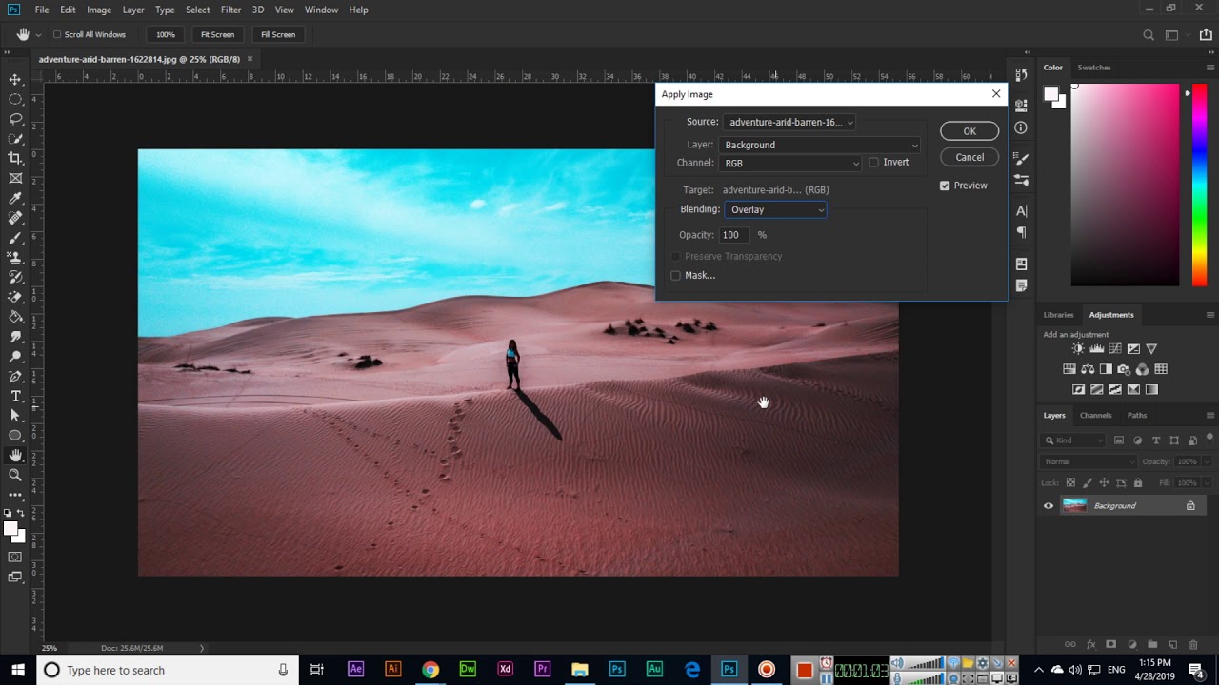Select the Eyedropper tool
The image size is (1219, 685).
[15, 198]
